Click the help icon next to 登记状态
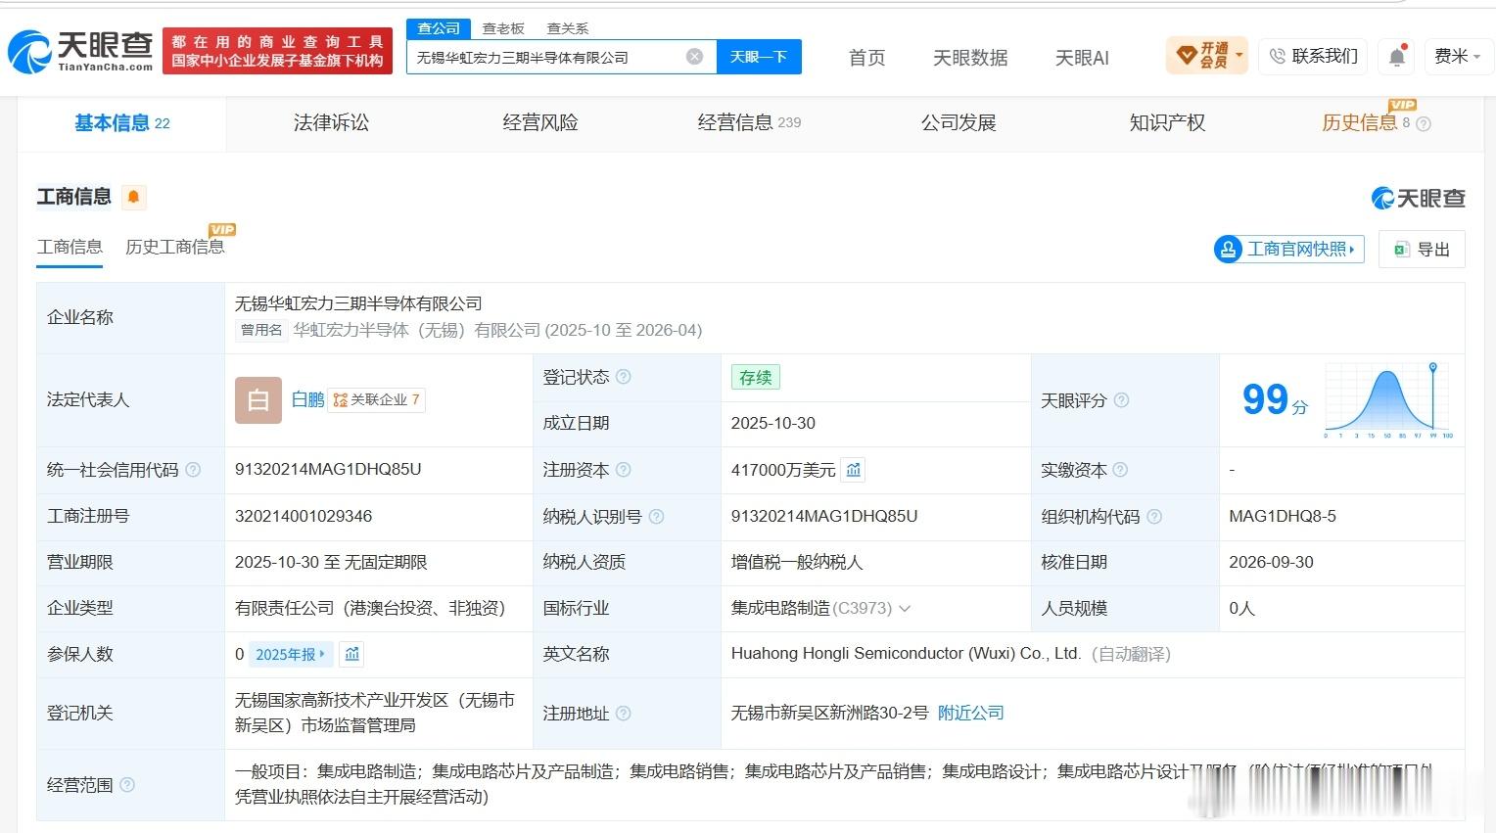 tap(624, 377)
